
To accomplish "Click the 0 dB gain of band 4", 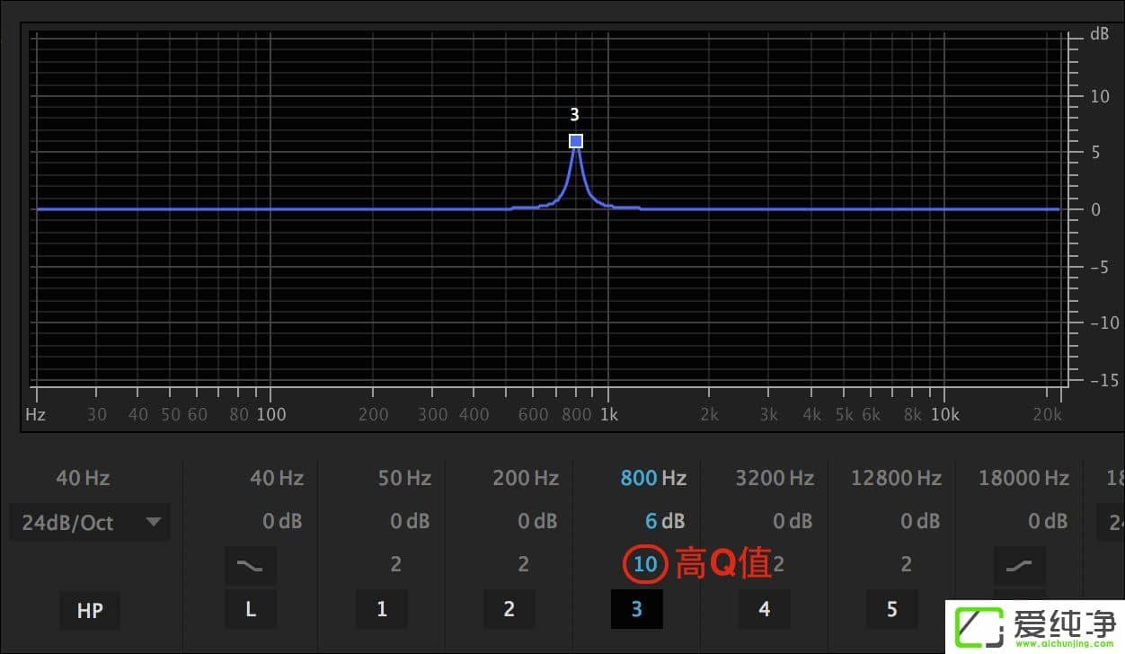I will (x=793, y=521).
